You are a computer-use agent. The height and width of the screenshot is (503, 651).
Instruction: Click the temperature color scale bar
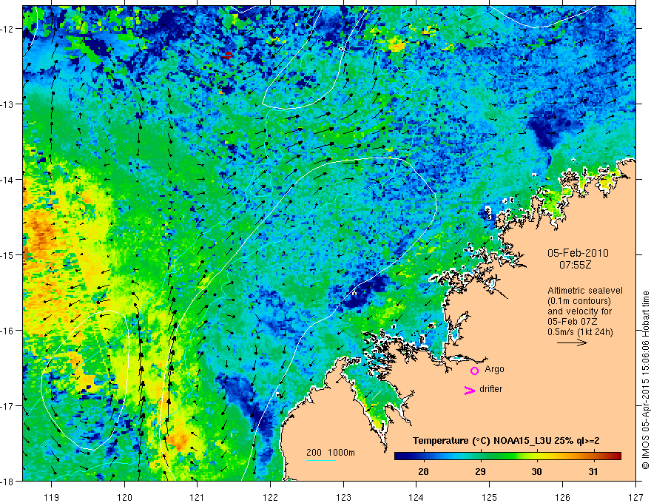tap(507, 456)
